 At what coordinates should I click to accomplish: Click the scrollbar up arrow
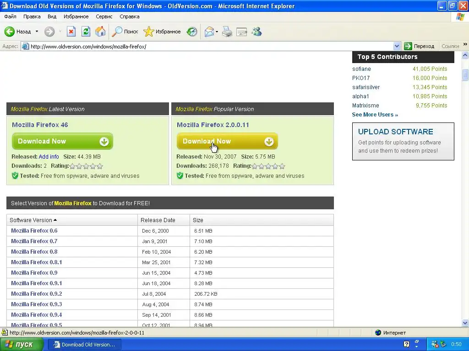465,55
